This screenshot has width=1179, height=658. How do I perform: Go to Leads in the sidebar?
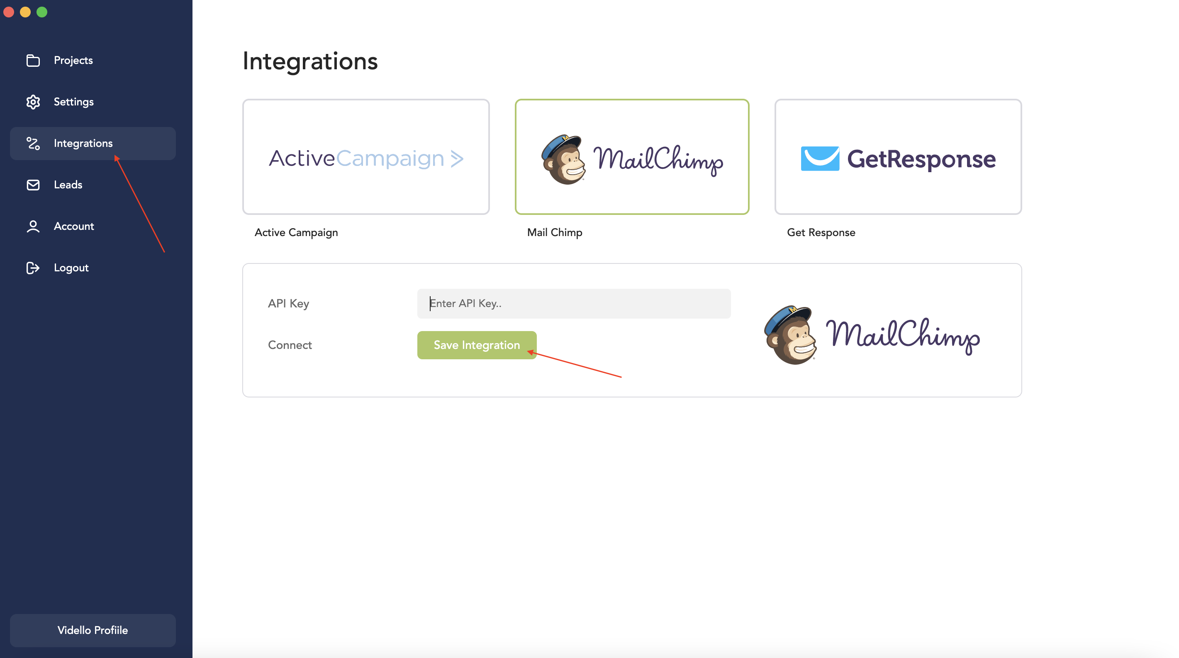click(93, 185)
